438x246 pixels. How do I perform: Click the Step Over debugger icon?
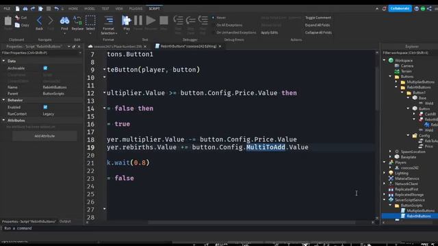[190, 20]
